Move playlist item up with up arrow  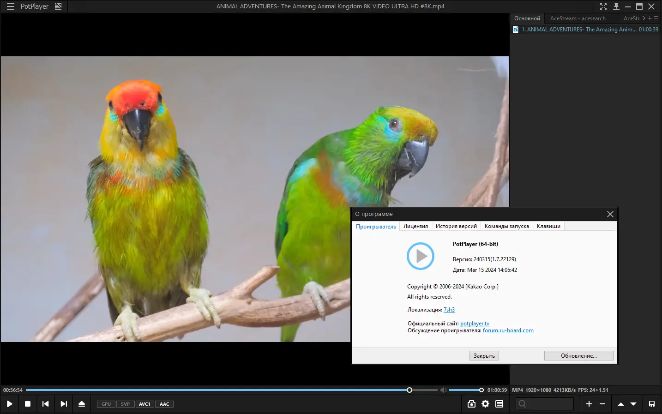click(x=621, y=404)
